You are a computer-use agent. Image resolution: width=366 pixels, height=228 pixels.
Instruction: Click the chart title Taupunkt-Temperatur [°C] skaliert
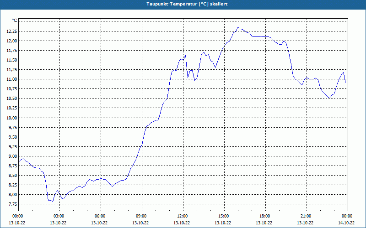[187, 4]
